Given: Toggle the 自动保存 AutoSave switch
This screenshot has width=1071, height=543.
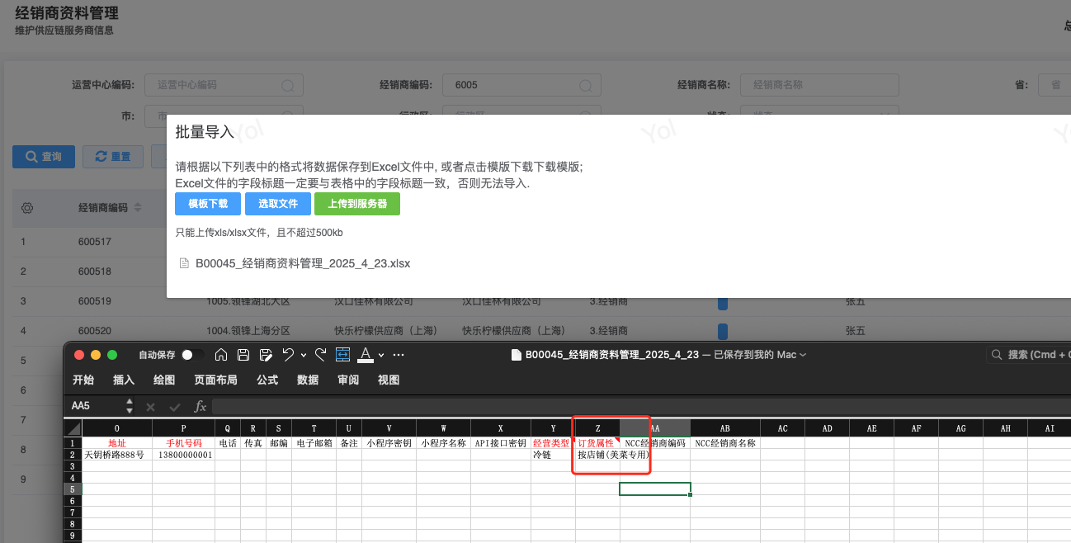Looking at the screenshot, I should tap(193, 355).
